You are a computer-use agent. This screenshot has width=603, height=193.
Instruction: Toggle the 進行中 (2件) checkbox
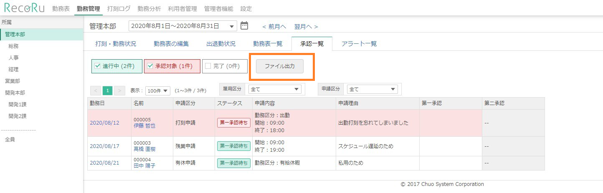tap(98, 66)
